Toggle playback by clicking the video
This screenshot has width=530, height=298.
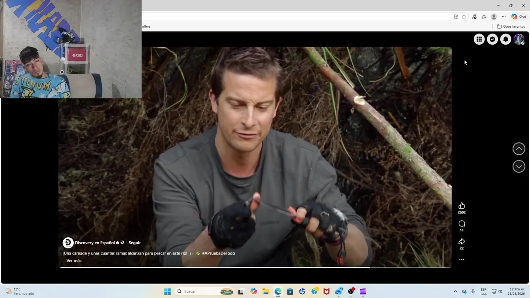click(255, 157)
